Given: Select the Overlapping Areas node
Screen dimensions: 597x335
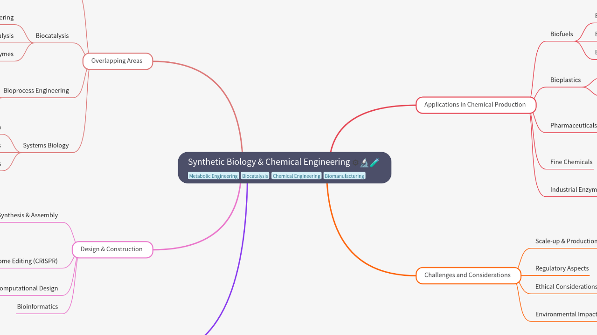Looking at the screenshot, I should 118,61.
